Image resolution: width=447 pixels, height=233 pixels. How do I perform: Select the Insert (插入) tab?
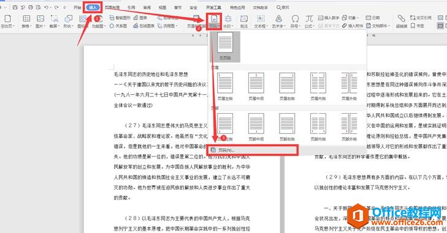coord(93,7)
